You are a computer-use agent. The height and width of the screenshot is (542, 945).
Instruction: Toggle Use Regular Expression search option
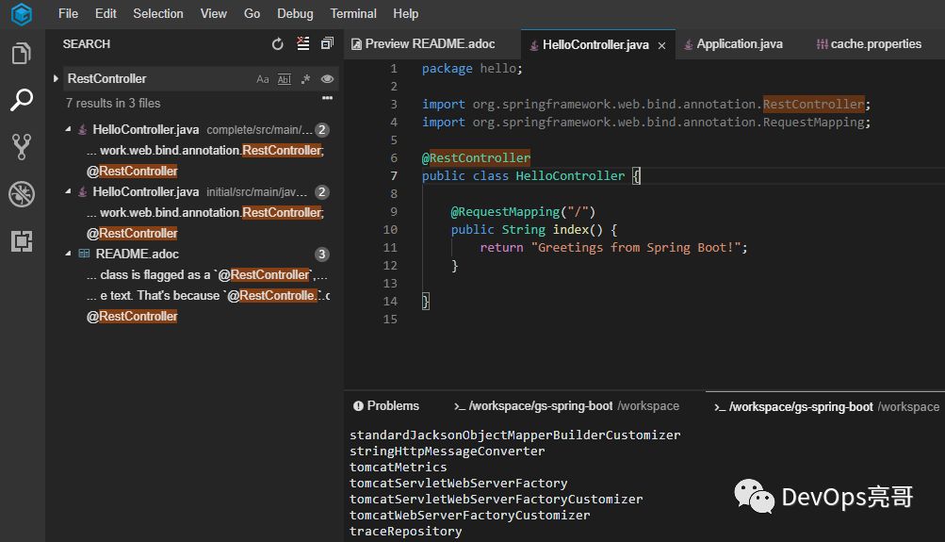(305, 80)
